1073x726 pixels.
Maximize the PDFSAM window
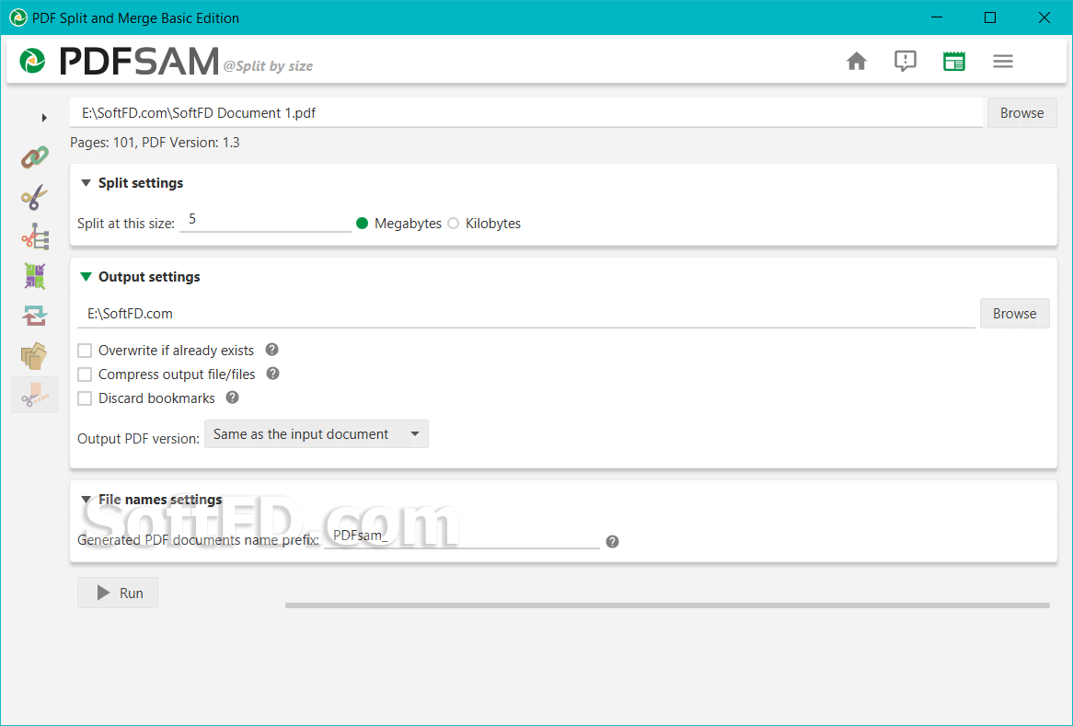[x=989, y=17]
